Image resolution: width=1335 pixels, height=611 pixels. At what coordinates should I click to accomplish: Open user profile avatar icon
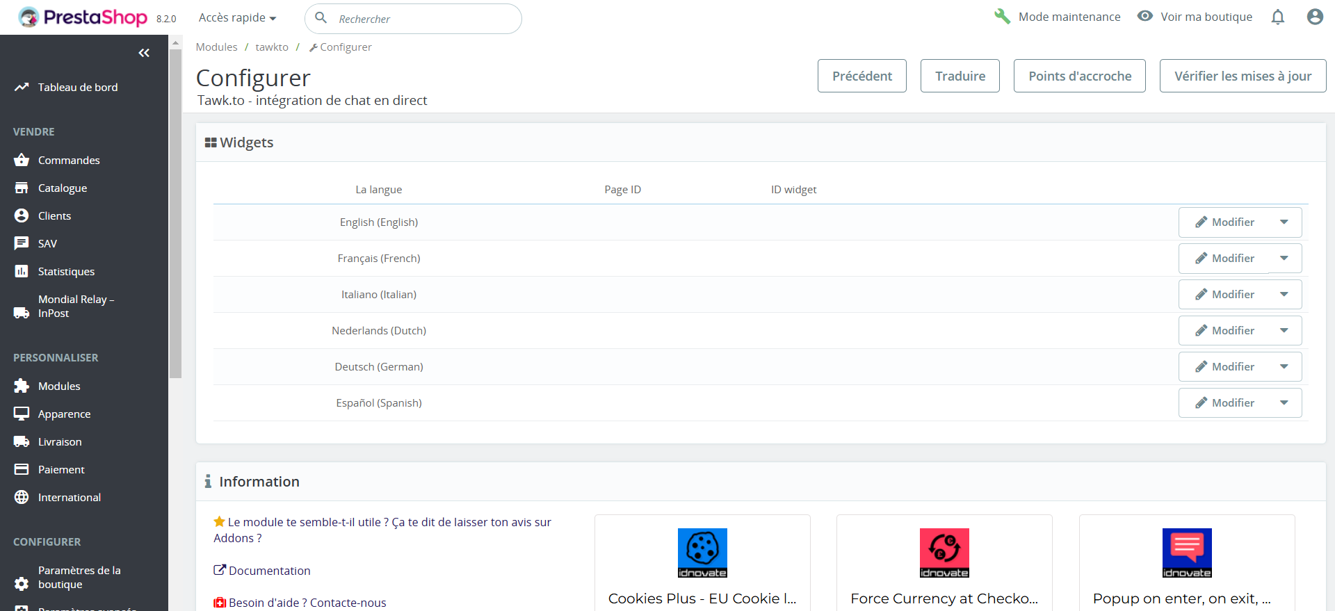click(1314, 17)
